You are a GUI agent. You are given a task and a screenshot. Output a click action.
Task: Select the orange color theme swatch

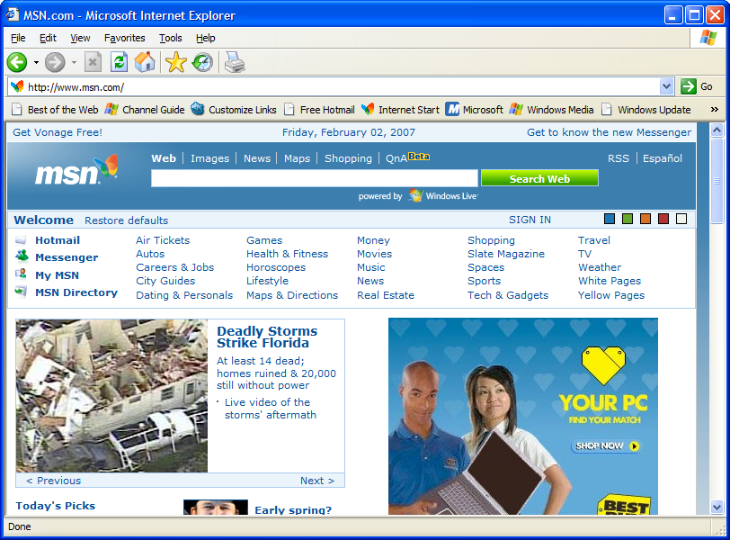point(645,219)
